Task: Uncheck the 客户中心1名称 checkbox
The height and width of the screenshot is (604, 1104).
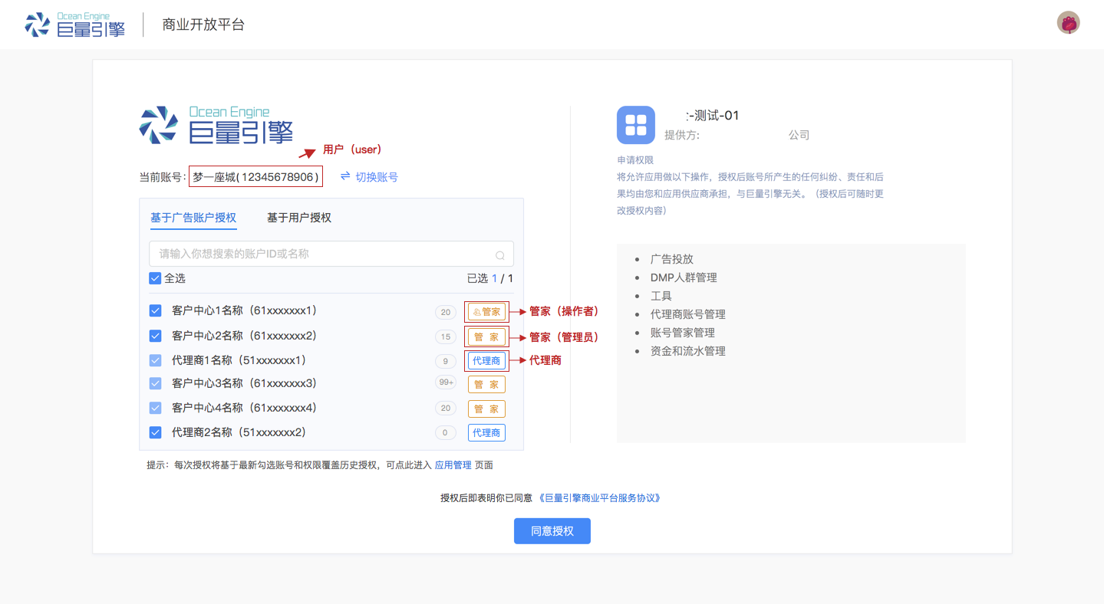Action: point(156,310)
